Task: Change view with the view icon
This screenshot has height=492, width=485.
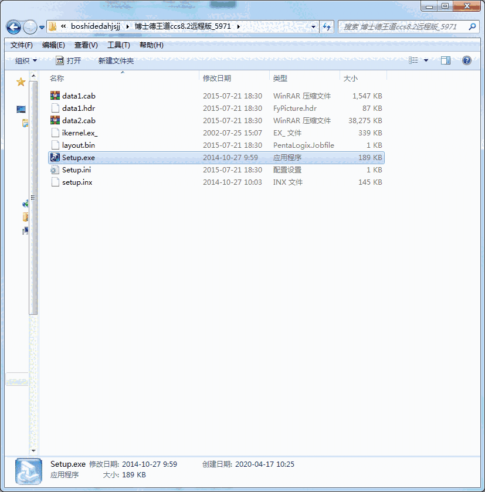Action: pyautogui.click(x=413, y=60)
